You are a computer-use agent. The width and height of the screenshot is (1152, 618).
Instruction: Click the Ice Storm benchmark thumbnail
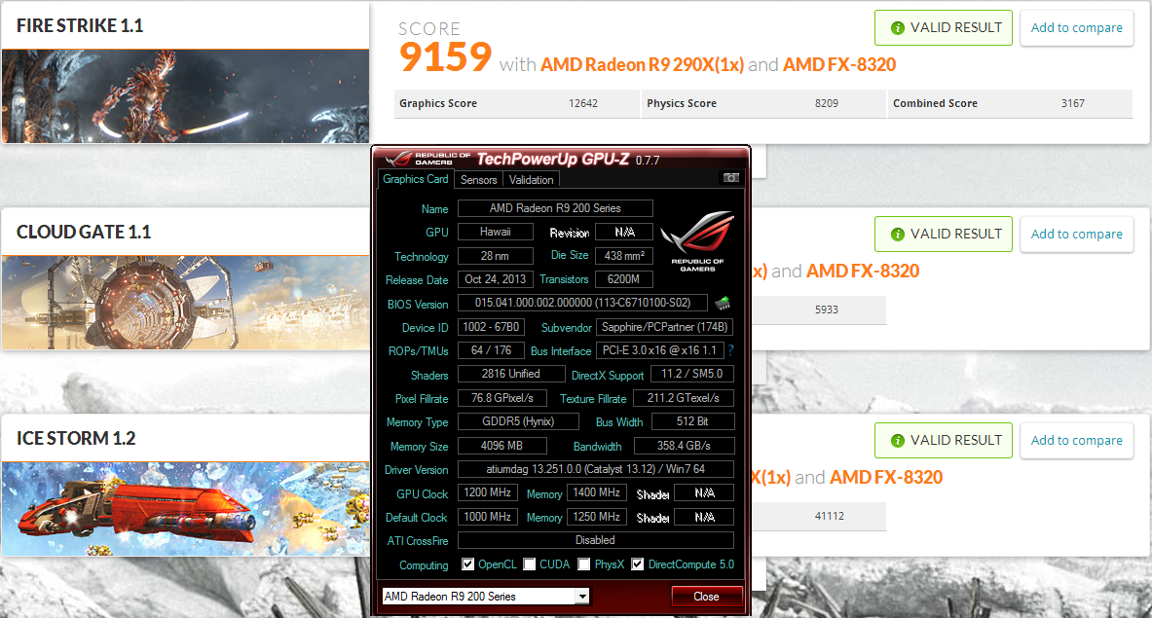(185, 509)
